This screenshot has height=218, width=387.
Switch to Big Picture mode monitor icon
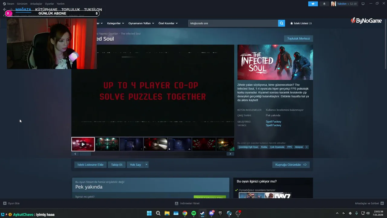click(363, 4)
